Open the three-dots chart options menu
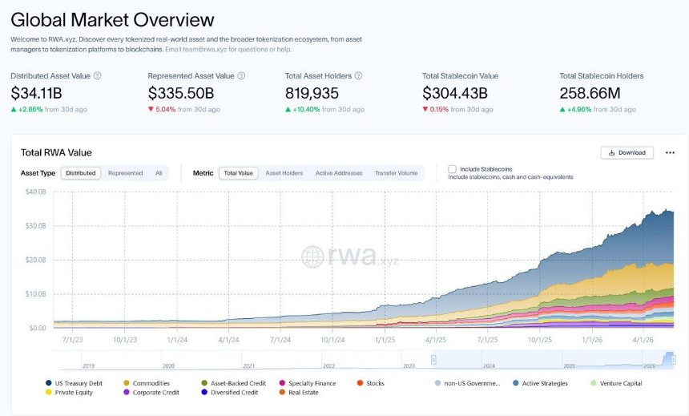The image size is (689, 416). pyautogui.click(x=670, y=152)
